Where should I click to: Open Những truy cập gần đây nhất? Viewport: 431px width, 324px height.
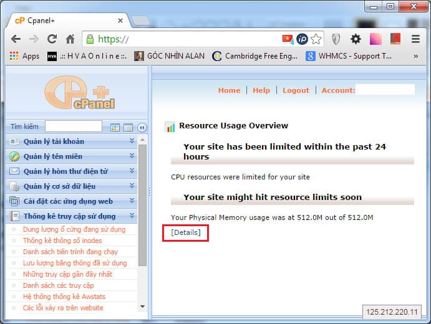(x=67, y=274)
